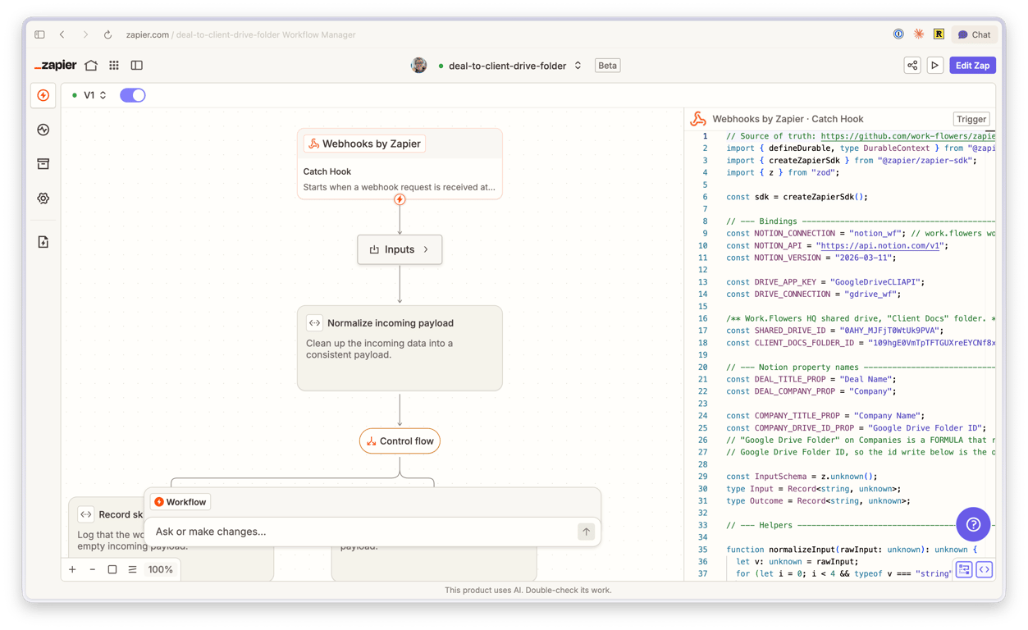This screenshot has height=630, width=1028.
Task: Open the deal-to-client-drive-folder name dropdown
Action: click(510, 66)
